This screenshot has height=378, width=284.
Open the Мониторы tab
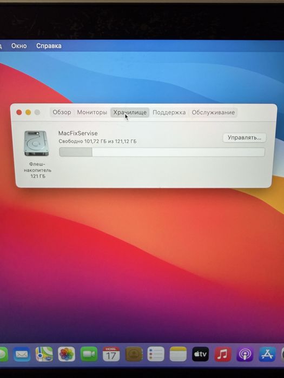pos(92,112)
